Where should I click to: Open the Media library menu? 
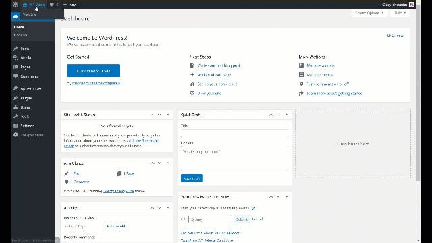point(26,58)
